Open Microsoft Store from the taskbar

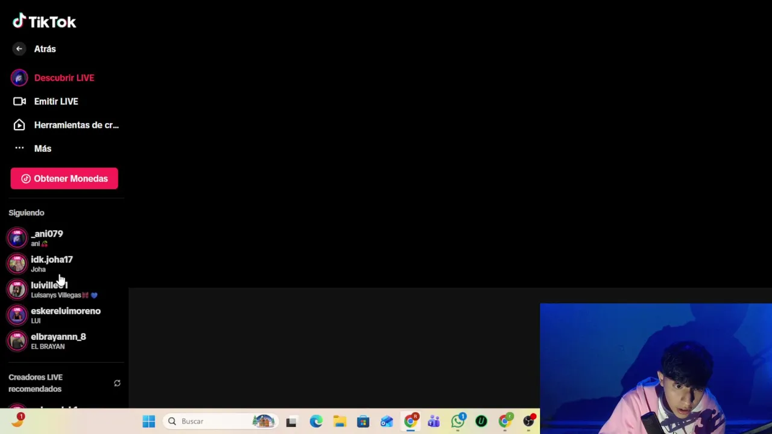pyautogui.click(x=363, y=421)
